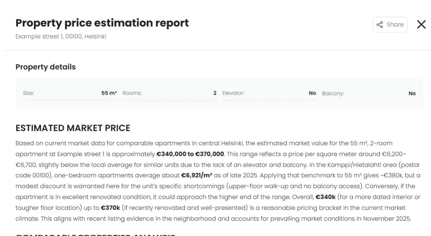Click the Balcony value 'No'
This screenshot has height=236, width=431.
(412, 93)
